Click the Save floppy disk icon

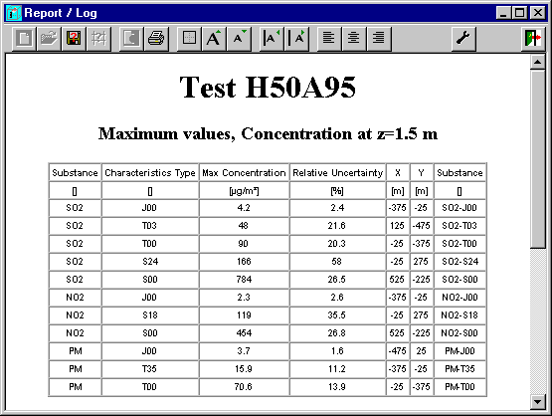pos(74,39)
